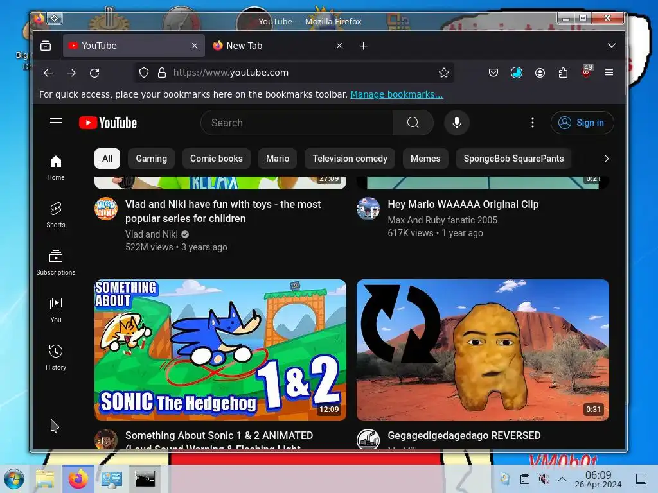Focus the YouTube search field
Image resolution: width=658 pixels, height=493 pixels.
coord(297,123)
